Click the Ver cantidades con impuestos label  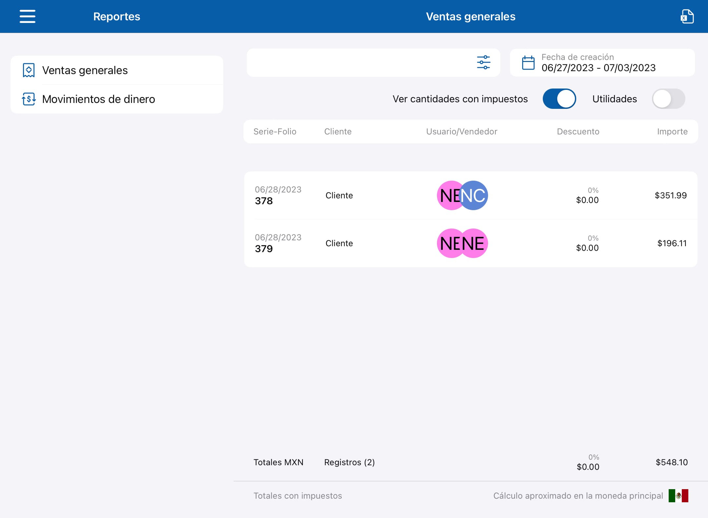click(460, 99)
